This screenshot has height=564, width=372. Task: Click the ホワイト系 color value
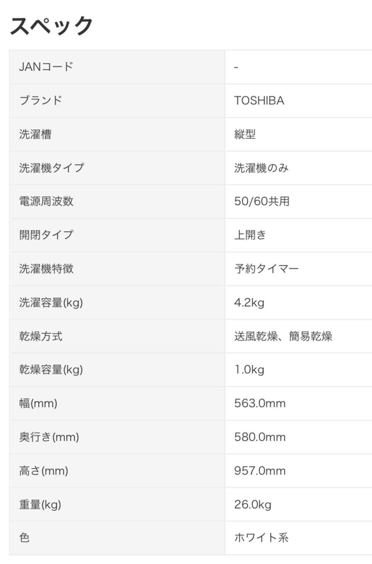(x=261, y=538)
